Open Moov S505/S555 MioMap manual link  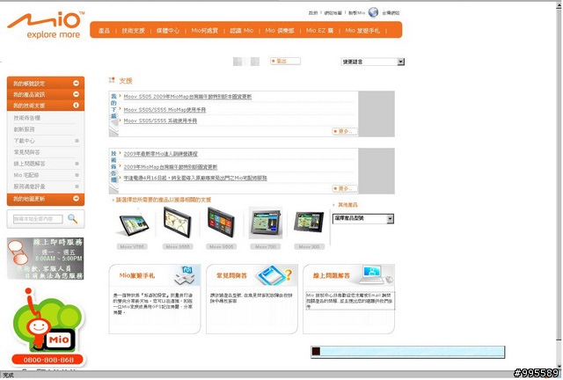tap(165, 110)
